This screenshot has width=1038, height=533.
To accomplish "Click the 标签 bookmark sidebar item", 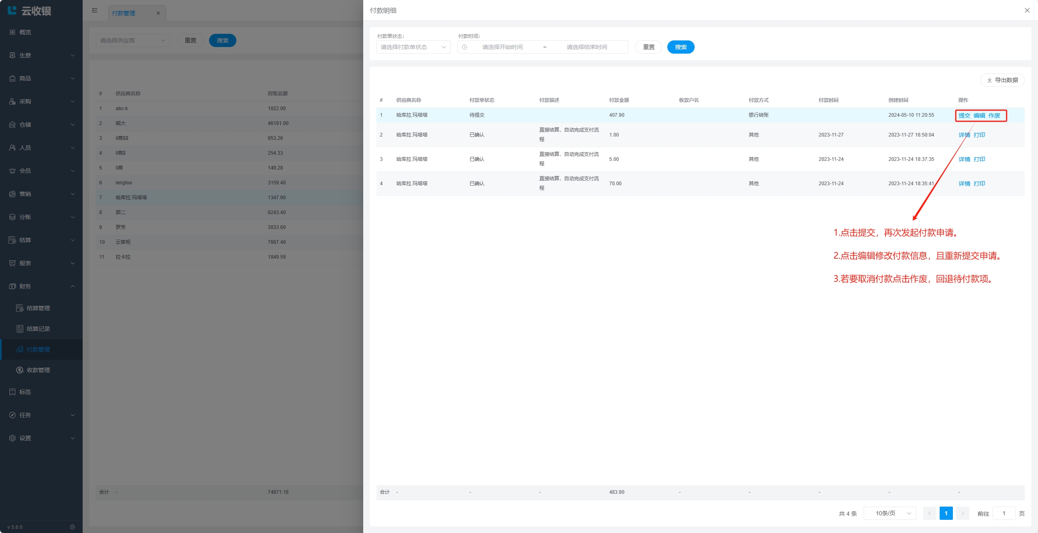I will pos(25,392).
